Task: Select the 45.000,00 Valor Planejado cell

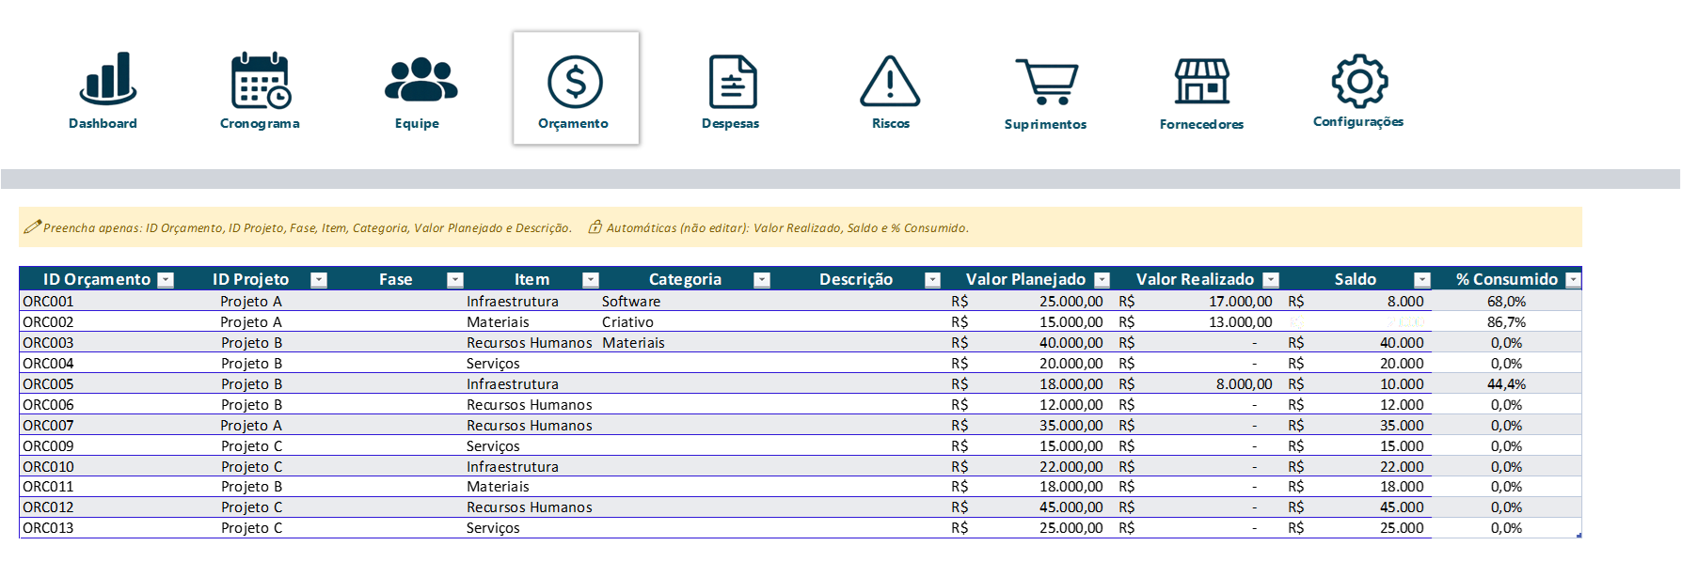Action: click(x=1027, y=507)
